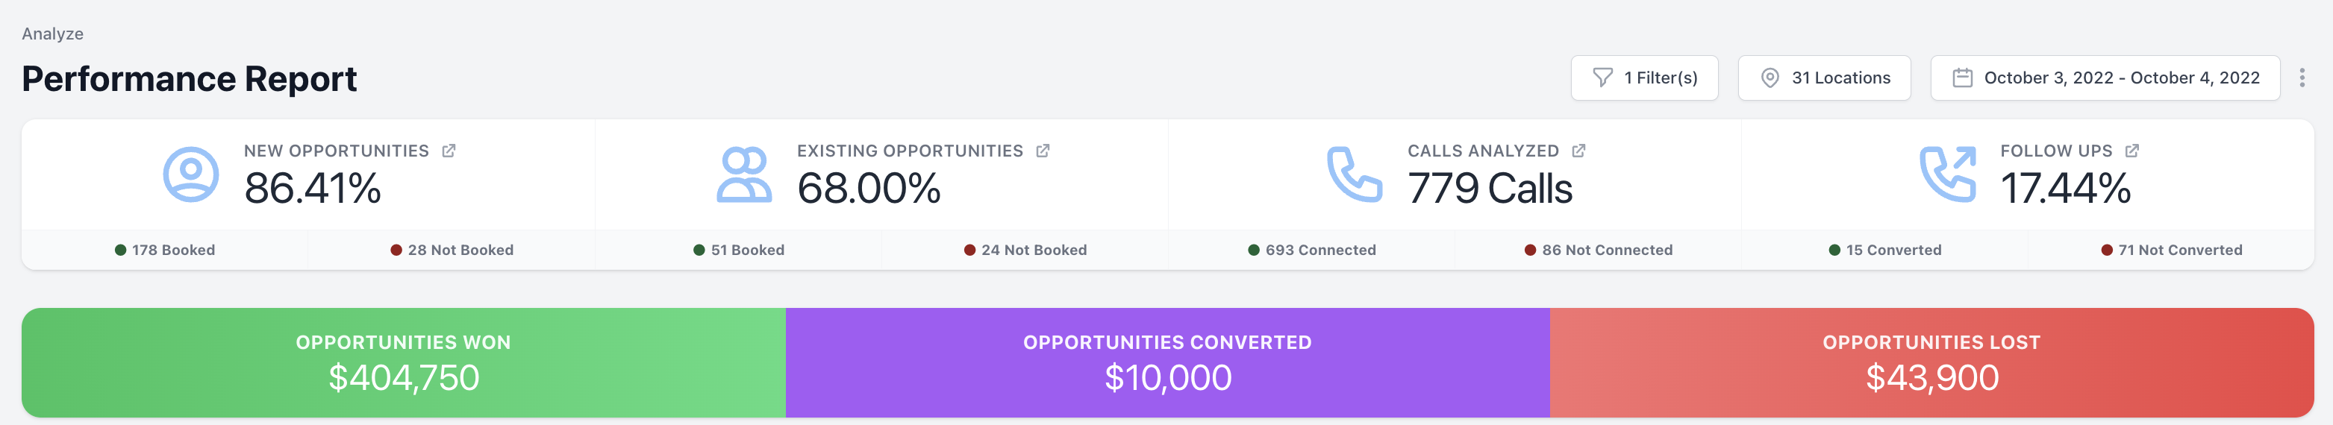2333x425 pixels.
Task: Click the New Opportunities person icon
Action: coord(191,174)
